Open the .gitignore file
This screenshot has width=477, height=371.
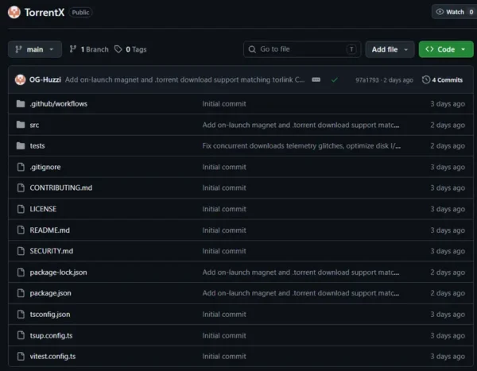point(45,167)
